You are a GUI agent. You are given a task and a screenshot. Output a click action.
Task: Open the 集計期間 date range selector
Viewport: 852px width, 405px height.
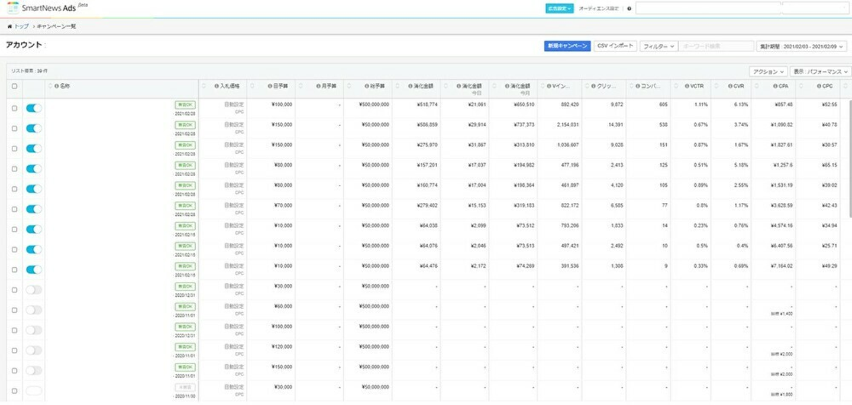[x=801, y=46]
